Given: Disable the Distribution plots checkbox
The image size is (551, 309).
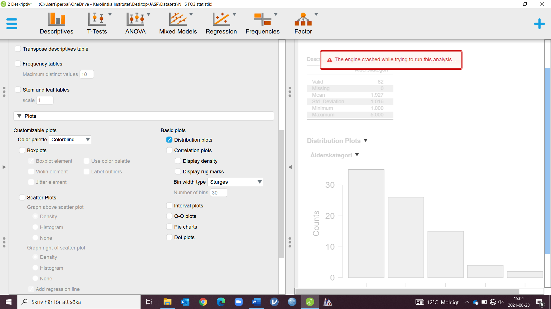Looking at the screenshot, I should click(x=169, y=140).
